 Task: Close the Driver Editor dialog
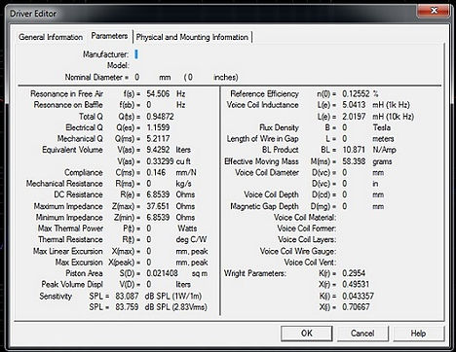(434, 11)
